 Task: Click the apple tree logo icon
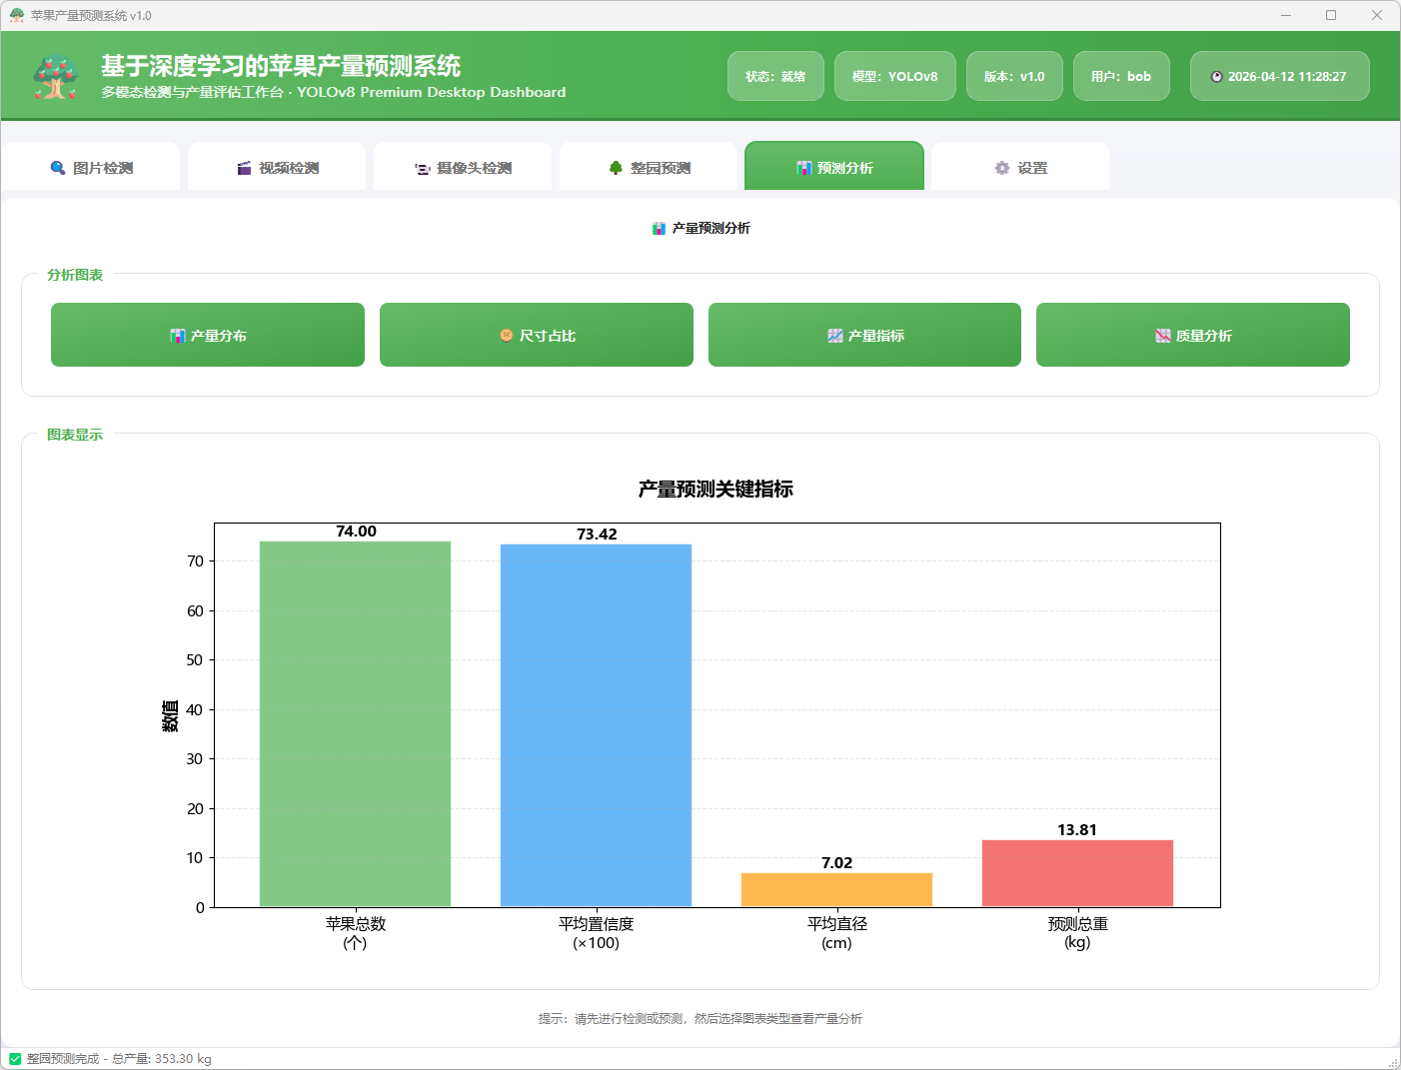click(56, 77)
